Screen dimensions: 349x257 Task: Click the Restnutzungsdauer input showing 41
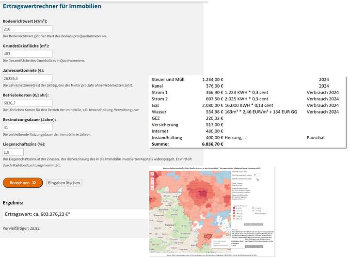point(28,128)
